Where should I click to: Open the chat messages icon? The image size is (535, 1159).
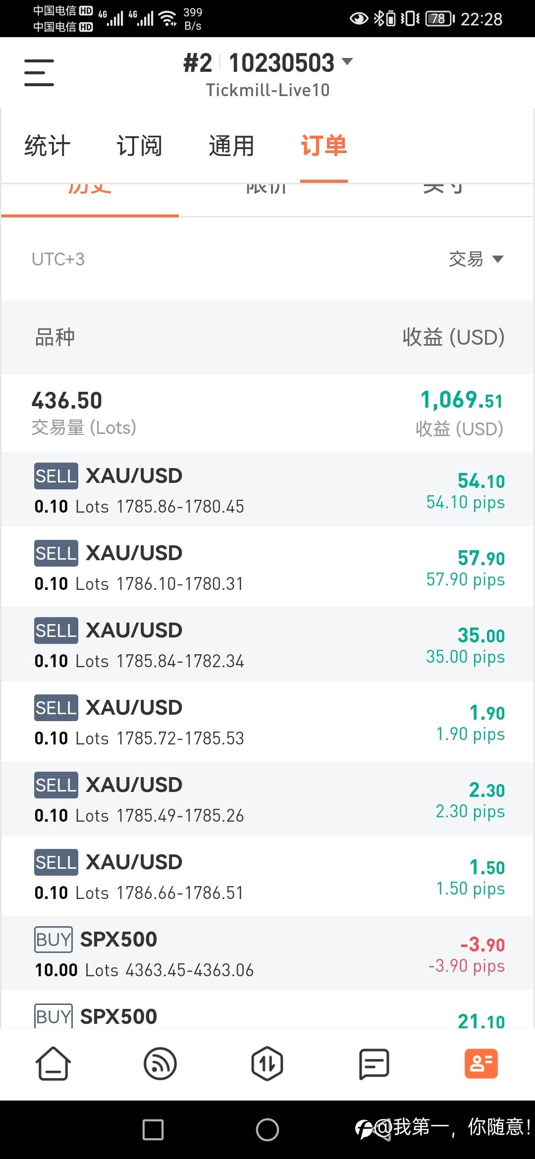pyautogui.click(x=374, y=1063)
